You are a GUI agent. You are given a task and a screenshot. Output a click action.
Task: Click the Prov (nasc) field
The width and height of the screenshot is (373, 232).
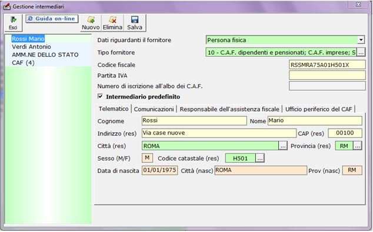[x=352, y=170]
